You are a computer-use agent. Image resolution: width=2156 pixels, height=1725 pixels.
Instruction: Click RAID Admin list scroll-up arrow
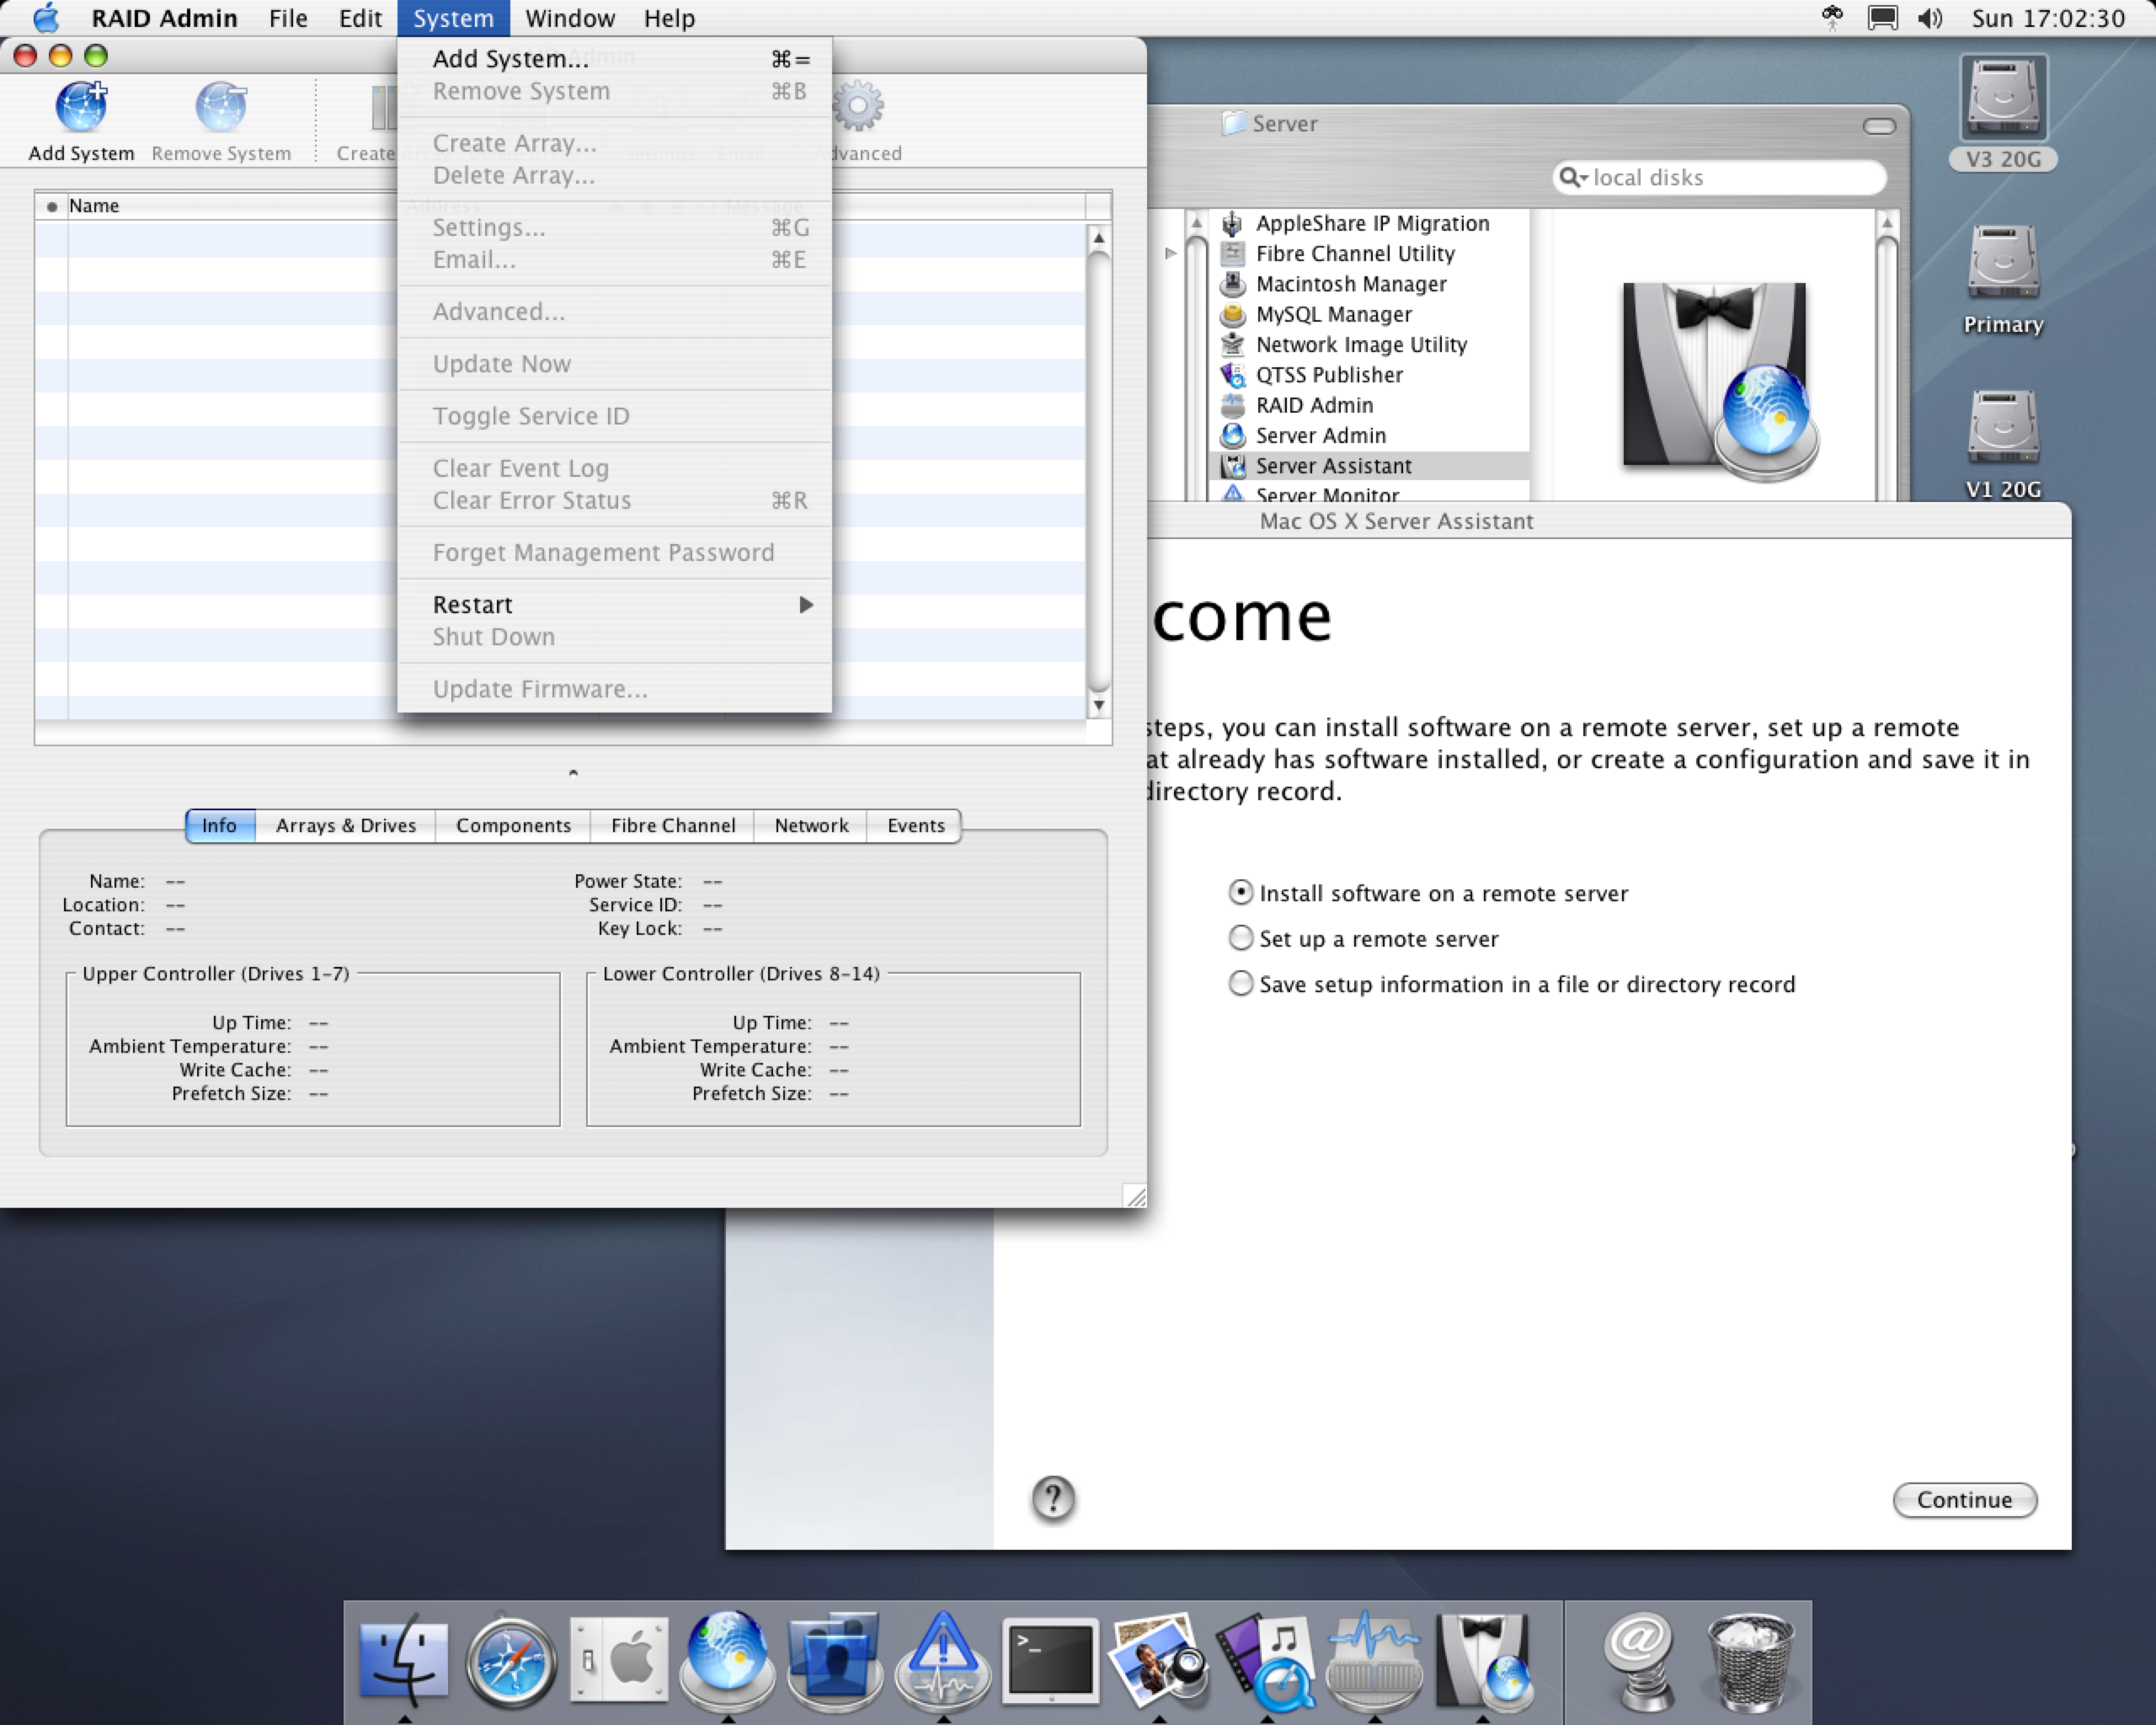(1098, 237)
